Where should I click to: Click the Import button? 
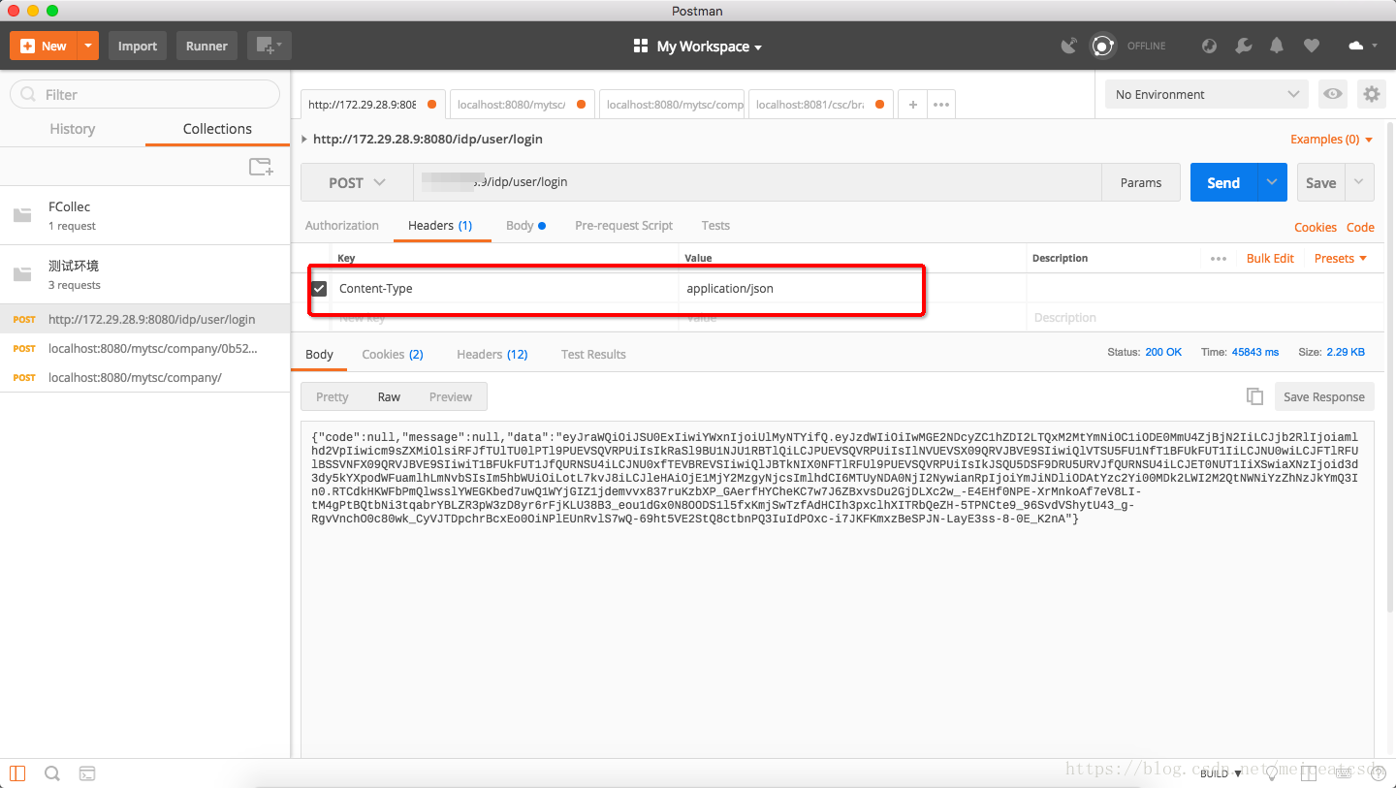click(x=138, y=46)
